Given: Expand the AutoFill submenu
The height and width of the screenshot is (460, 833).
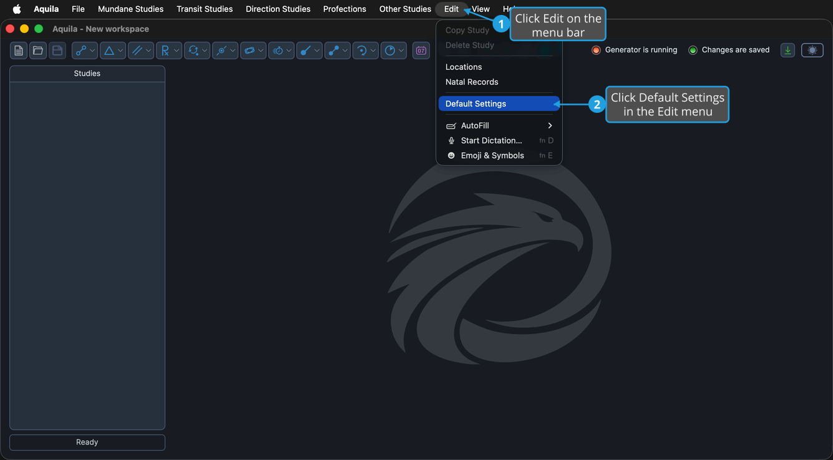Looking at the screenshot, I should point(499,125).
